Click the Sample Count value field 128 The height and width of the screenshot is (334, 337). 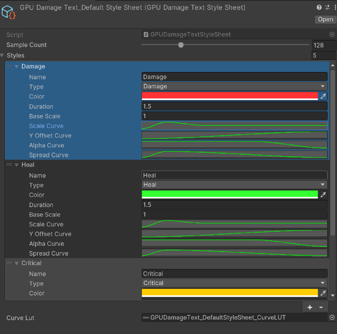(324, 45)
